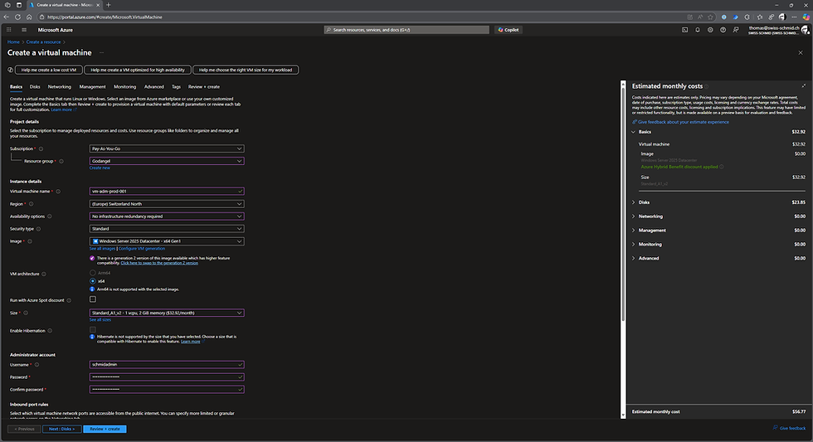Click the Username input field

tap(167, 365)
